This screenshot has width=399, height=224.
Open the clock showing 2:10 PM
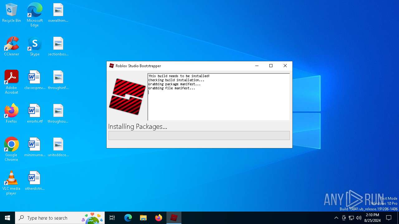point(373,218)
